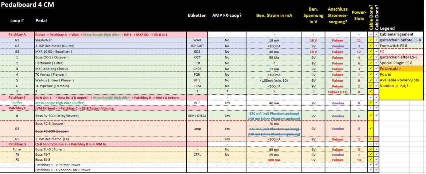Screen dimensions: 426x174
Task: Toggle yellow Cable Done check in G4 Loop row
Action: tap(370, 129)
